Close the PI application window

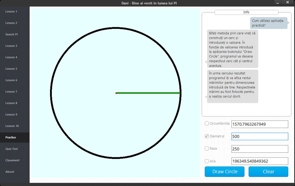287,2
